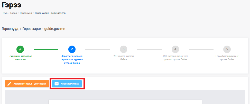Click 'Гэрээ баталгаажихыг хүлээж байна' step label
Screen dimensions: 250x104
click(227, 58)
